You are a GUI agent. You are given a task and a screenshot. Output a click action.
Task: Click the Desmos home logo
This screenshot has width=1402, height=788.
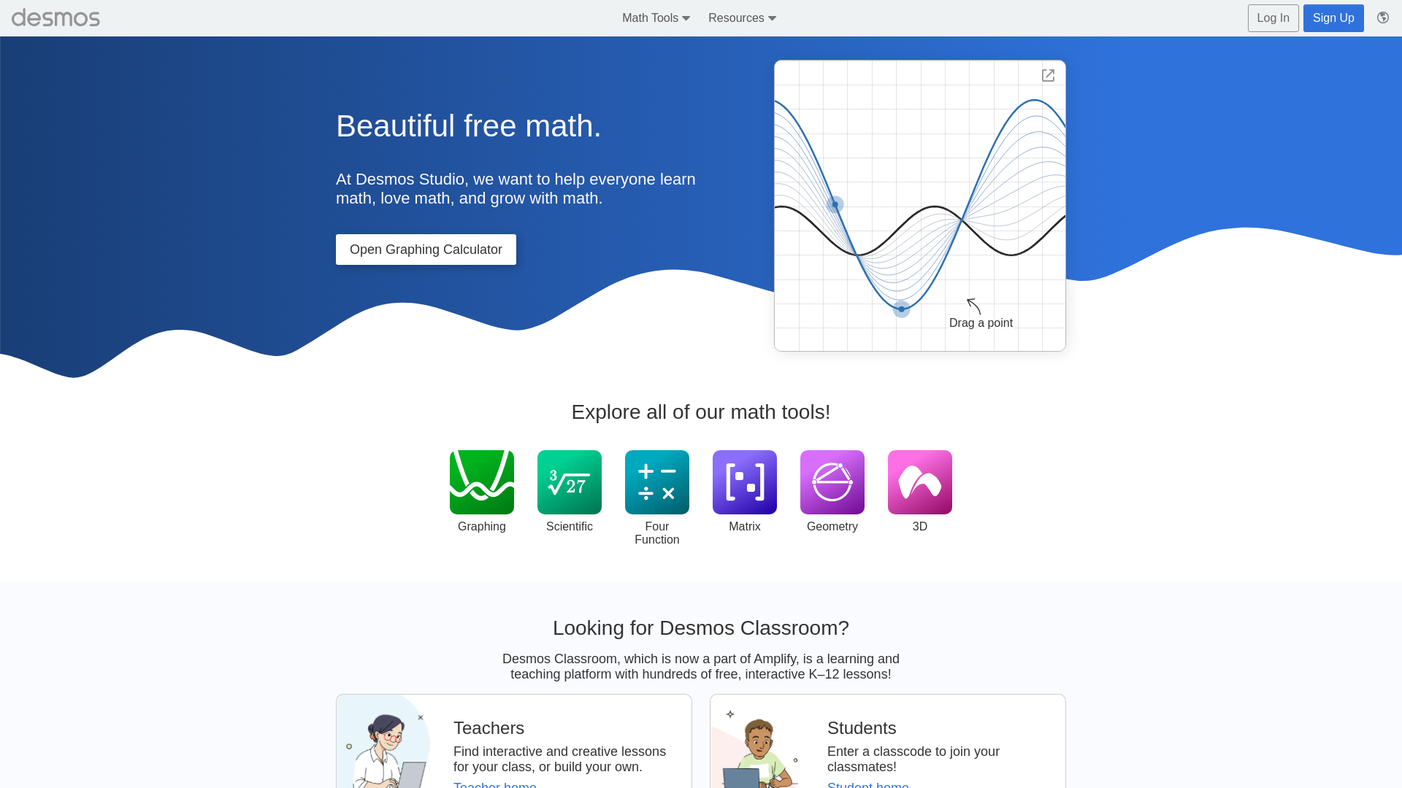[x=55, y=18]
